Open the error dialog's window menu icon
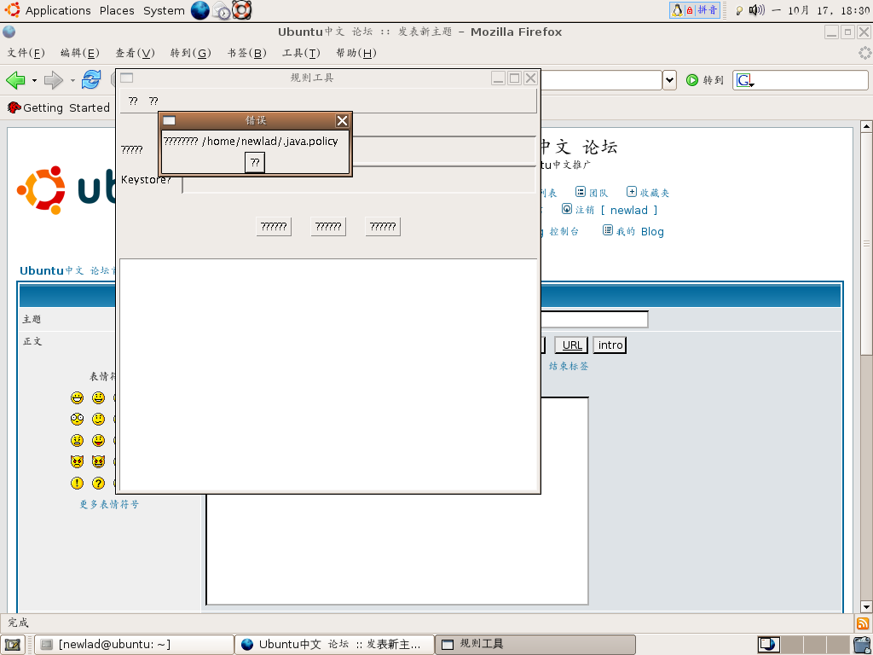Screen dimensions: 873x655 (x=169, y=120)
